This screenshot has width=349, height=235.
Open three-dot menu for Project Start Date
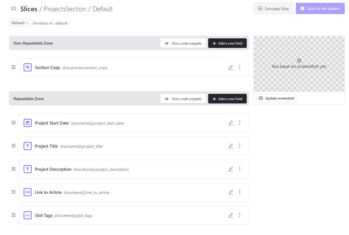click(x=240, y=123)
